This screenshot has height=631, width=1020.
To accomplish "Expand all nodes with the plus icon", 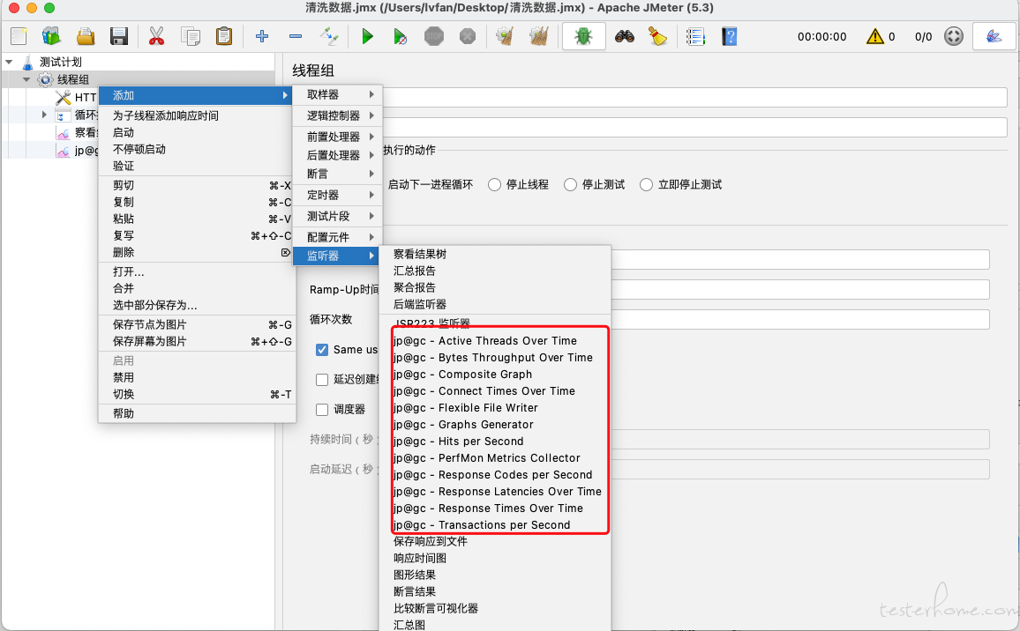I will [262, 36].
